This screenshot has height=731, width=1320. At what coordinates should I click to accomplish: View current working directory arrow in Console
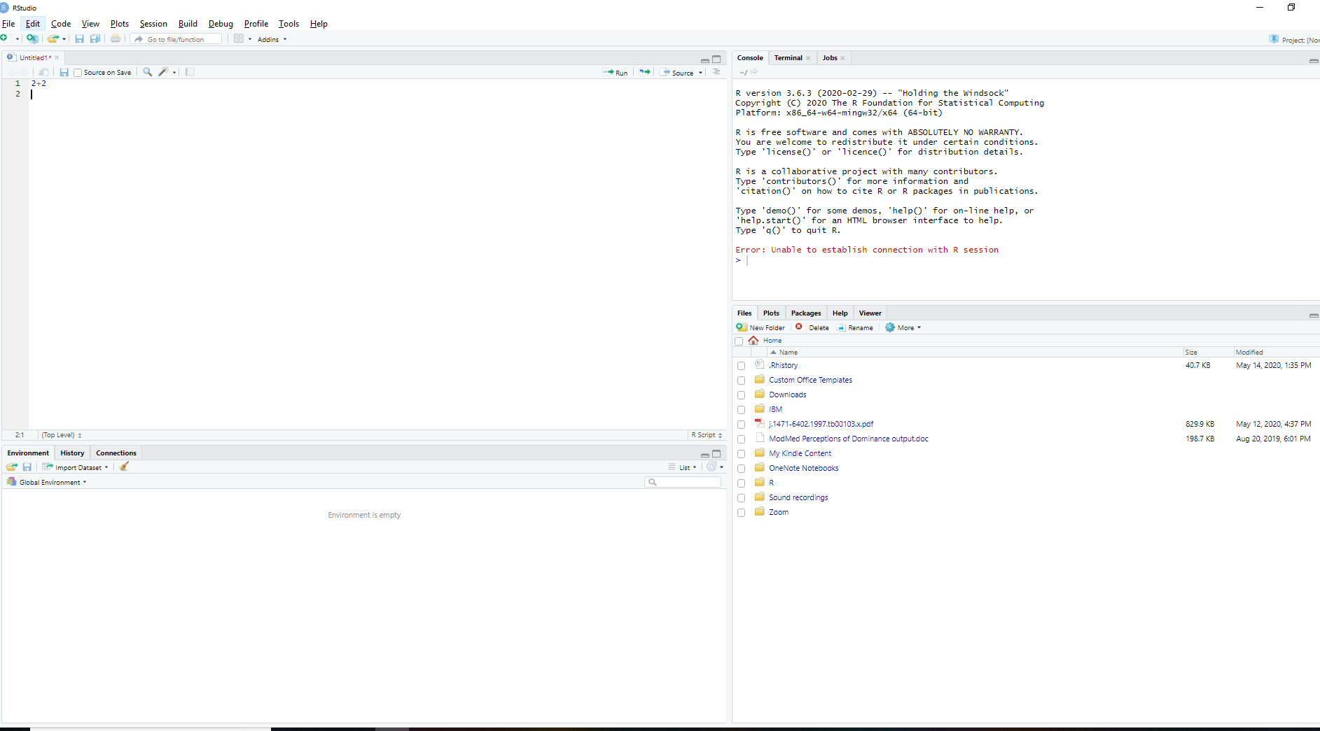[x=754, y=71]
